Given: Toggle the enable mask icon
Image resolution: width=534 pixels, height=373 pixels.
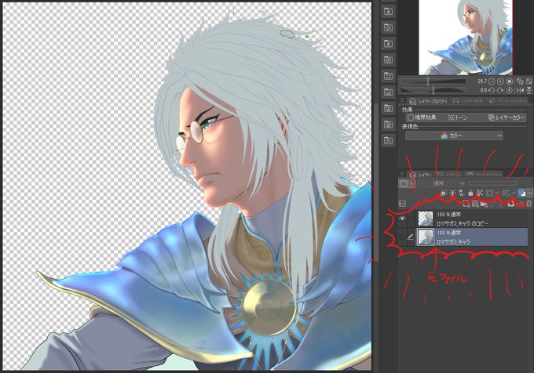Looking at the screenshot, I should [490, 193].
